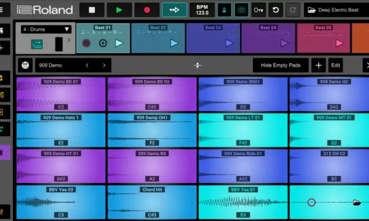Redo with the greyed arrow icon
Viewport: 369px width, 221px height.
pyautogui.click(x=293, y=10)
